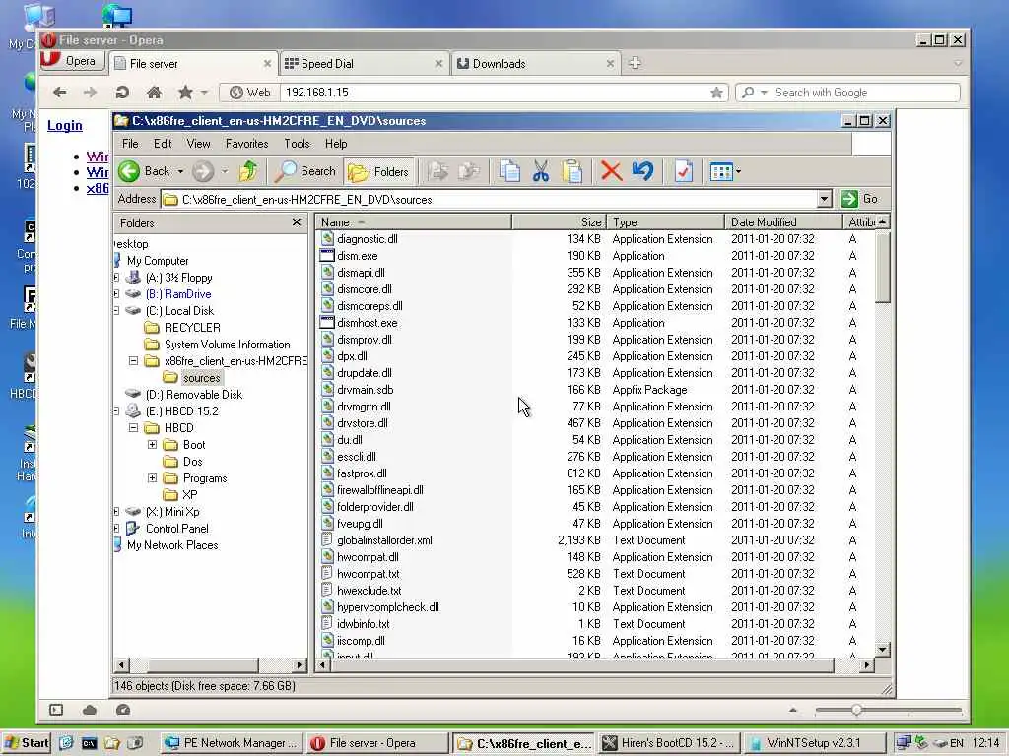Viewport: 1009px width, 756px height.
Task: Click the Paste clipboard icon
Action: 572,171
